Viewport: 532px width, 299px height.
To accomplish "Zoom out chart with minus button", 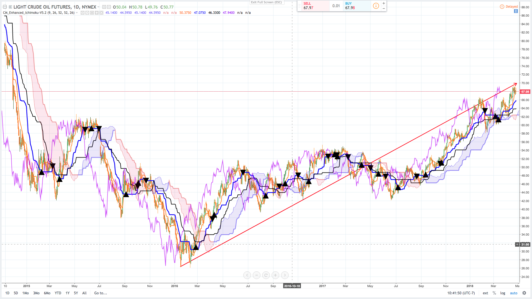I will (257, 275).
